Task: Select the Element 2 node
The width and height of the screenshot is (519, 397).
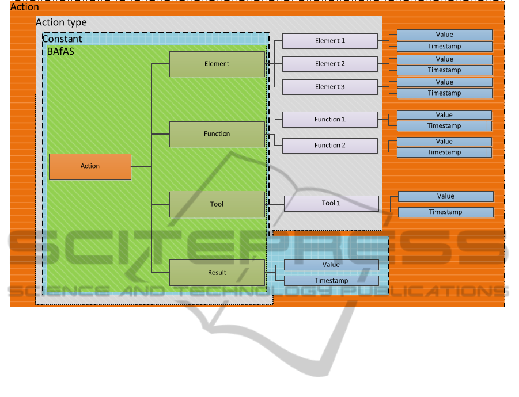Action: [329, 64]
